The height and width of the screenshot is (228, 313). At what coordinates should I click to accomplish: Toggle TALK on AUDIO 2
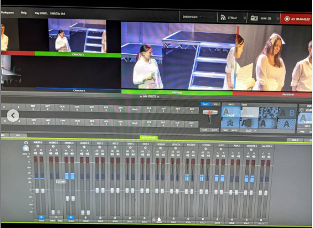click(x=60, y=221)
